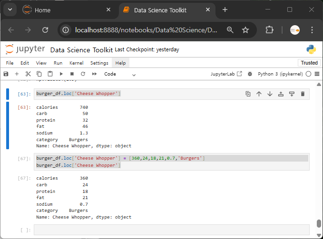Click the Trusted notebook button

309,63
